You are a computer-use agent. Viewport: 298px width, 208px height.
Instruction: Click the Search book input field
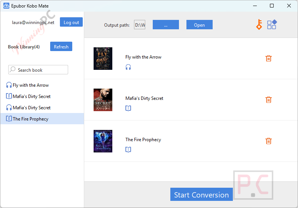(x=38, y=70)
